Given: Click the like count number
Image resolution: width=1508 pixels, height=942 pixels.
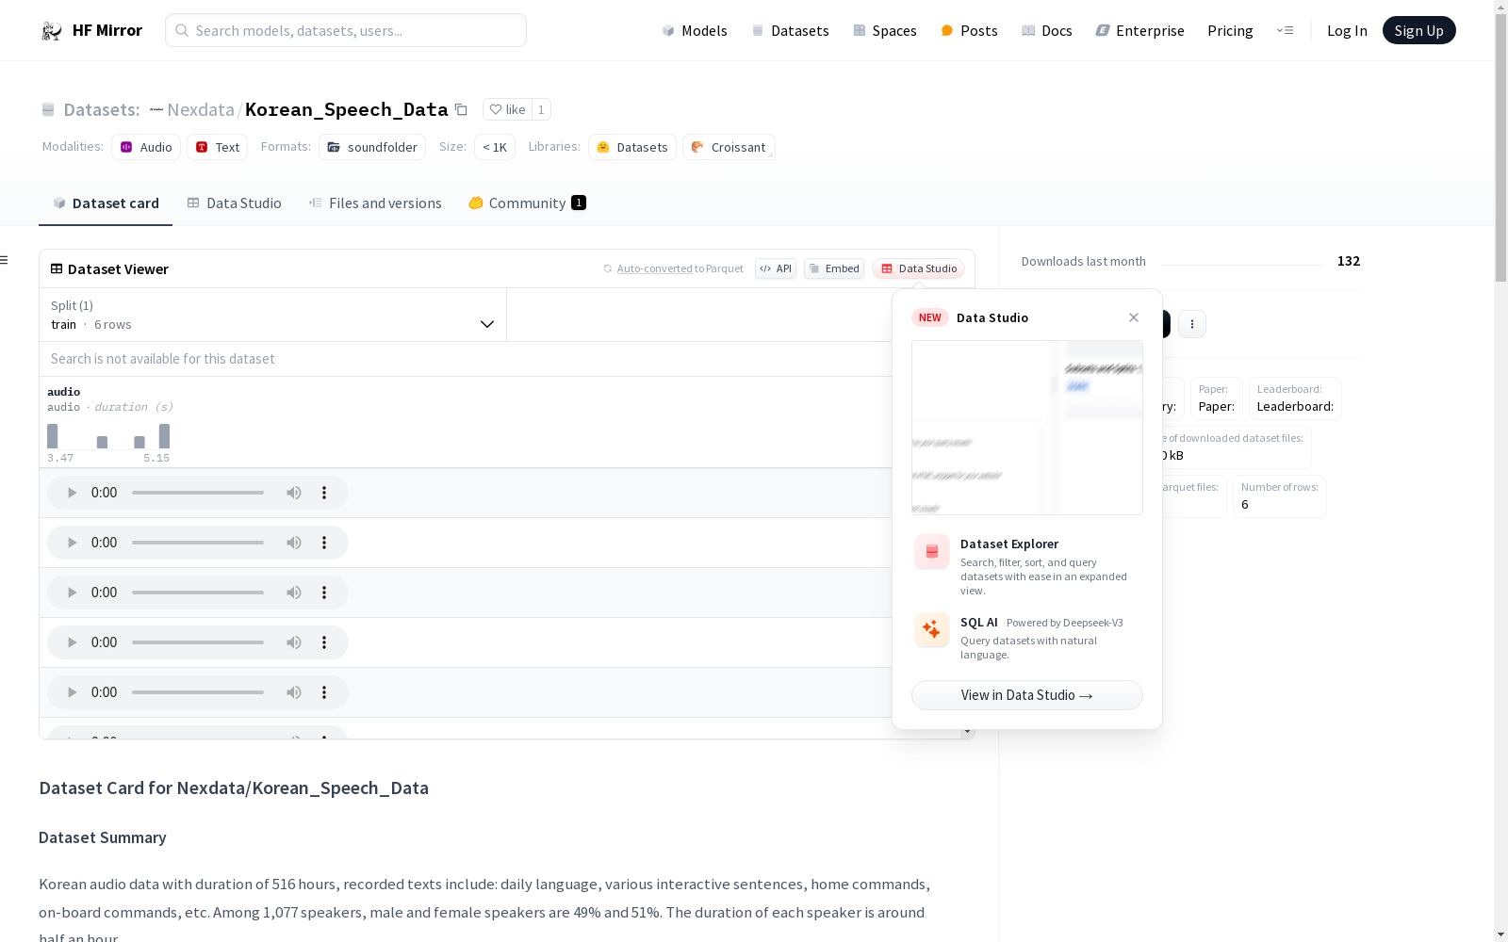Looking at the screenshot, I should pyautogui.click(x=541, y=109).
